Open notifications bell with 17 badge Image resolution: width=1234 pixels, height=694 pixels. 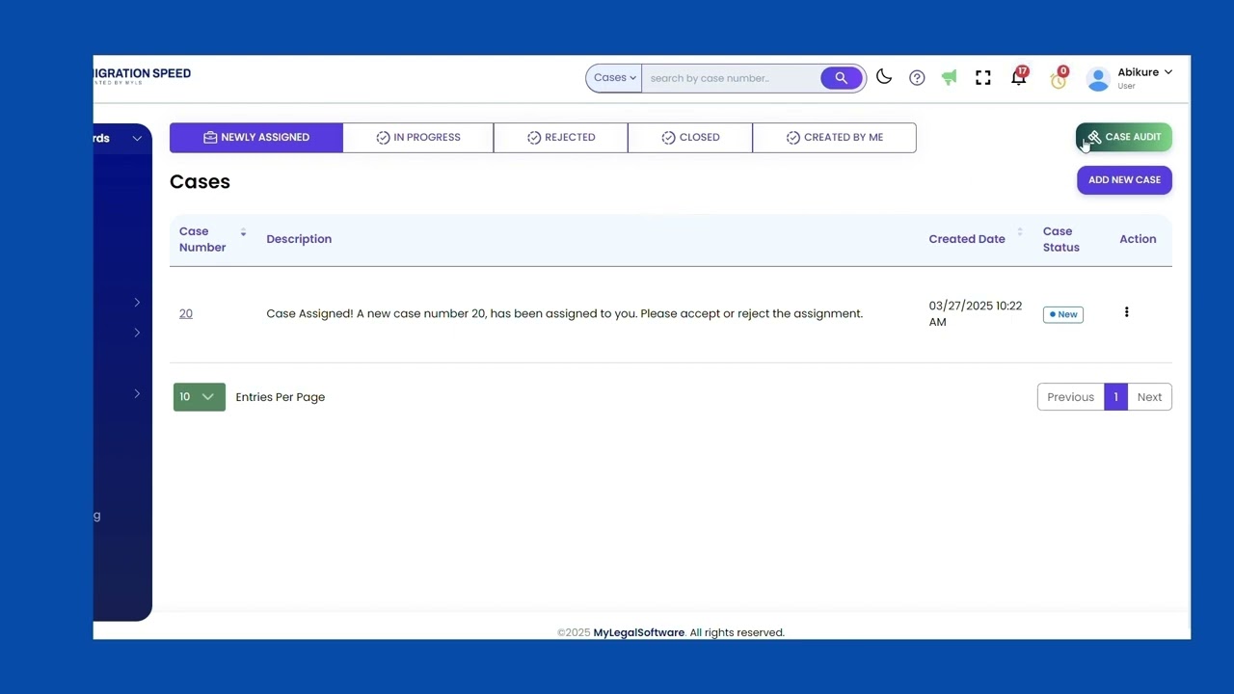(1019, 77)
